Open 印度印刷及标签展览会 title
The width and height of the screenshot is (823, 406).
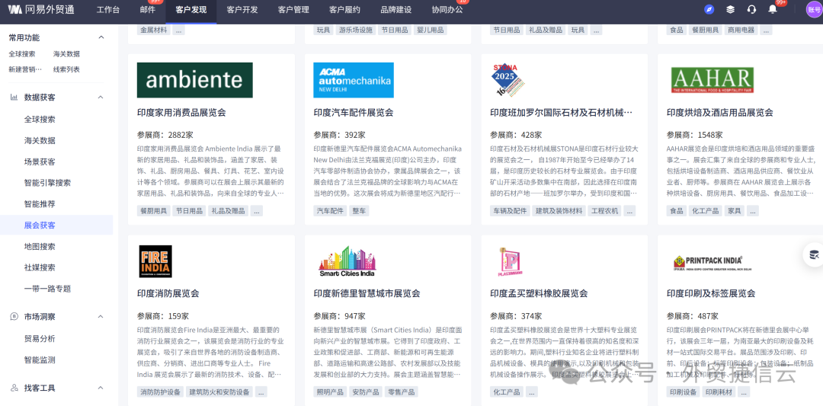coord(711,293)
